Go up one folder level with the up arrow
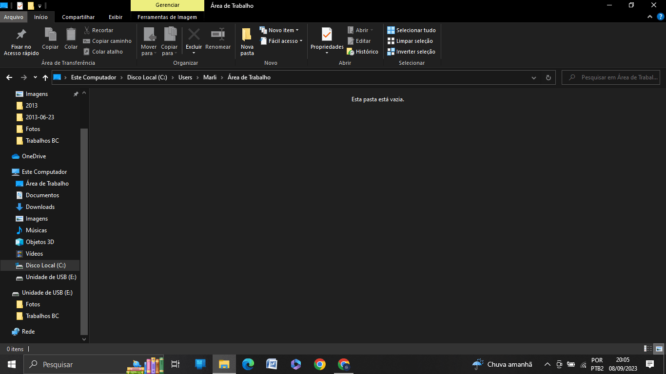 pyautogui.click(x=45, y=77)
